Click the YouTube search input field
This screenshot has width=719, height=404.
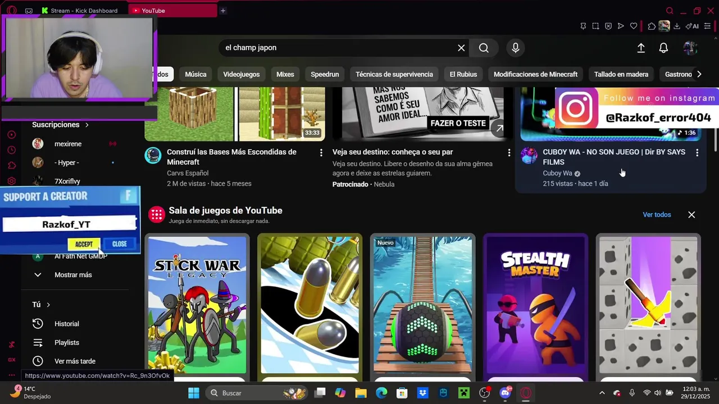(337, 48)
